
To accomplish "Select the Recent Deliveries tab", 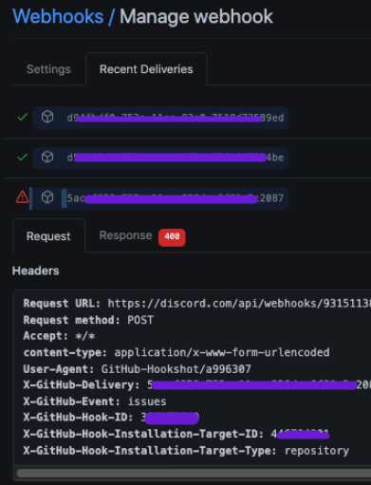I will pos(146,69).
